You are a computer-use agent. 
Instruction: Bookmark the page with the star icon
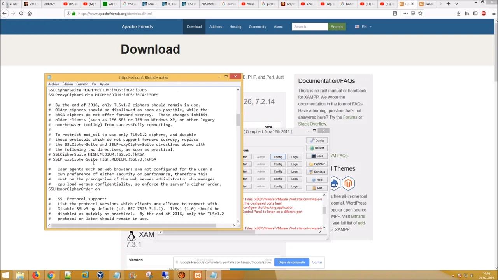pos(420,13)
